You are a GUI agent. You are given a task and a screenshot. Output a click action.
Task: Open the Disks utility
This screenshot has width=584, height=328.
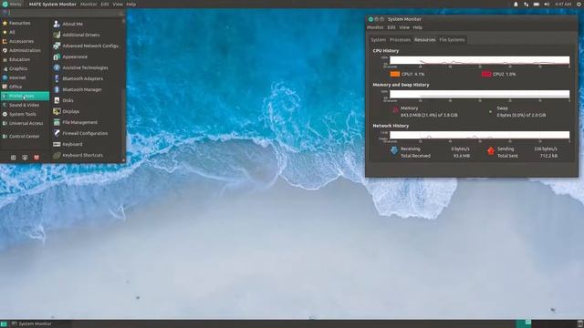87,100
